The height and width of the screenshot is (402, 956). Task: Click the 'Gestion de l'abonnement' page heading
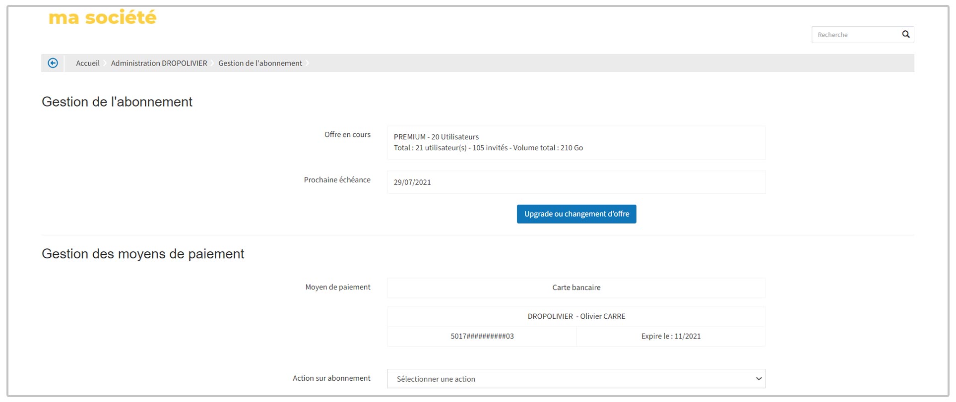[117, 102]
